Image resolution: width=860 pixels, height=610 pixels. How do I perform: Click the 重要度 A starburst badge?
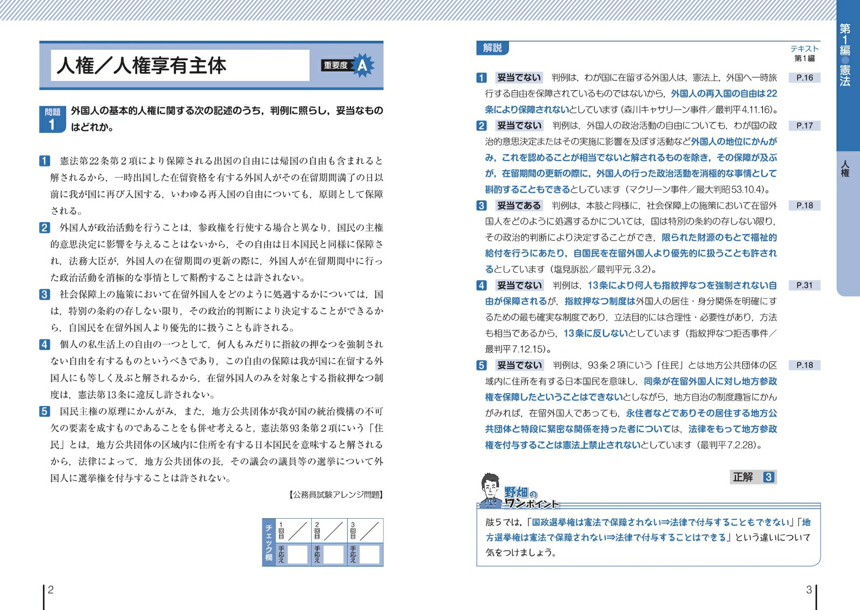(x=362, y=66)
